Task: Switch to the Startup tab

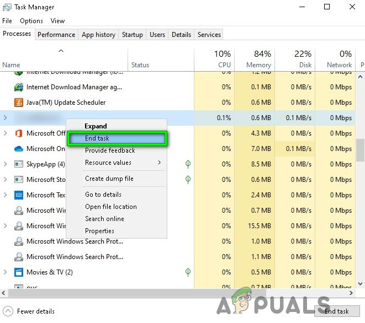Action: 133,35
